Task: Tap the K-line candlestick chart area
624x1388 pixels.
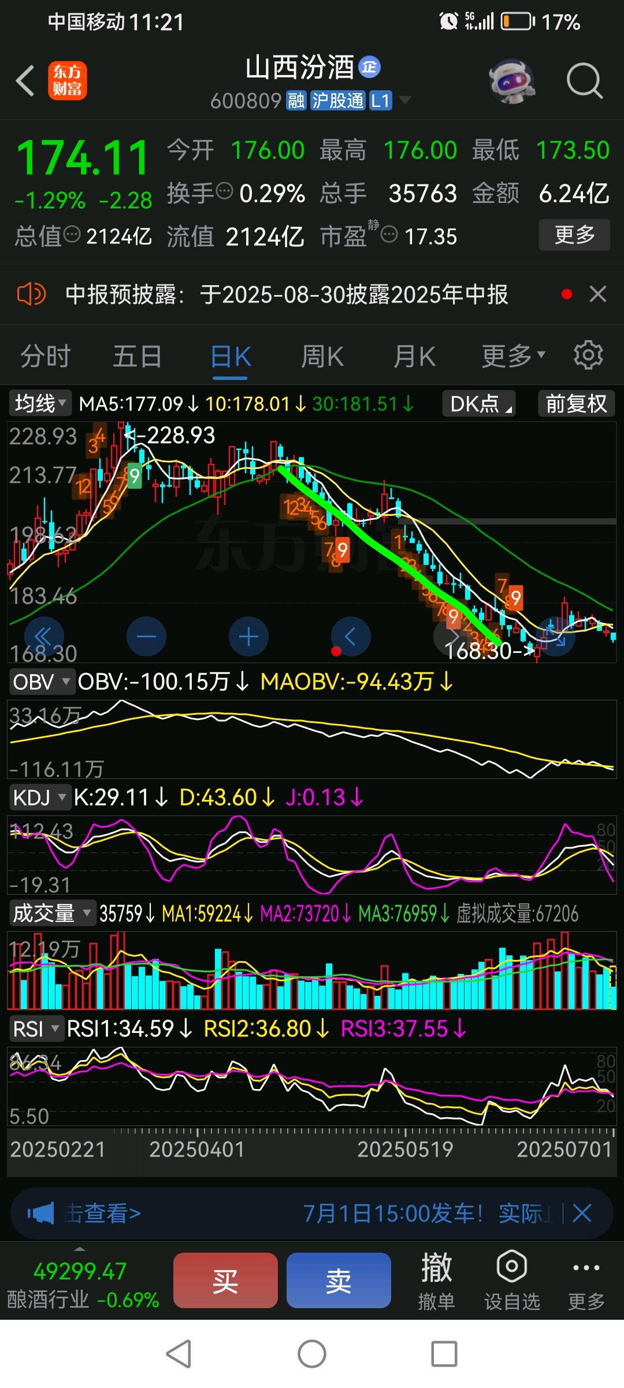Action: tap(312, 541)
